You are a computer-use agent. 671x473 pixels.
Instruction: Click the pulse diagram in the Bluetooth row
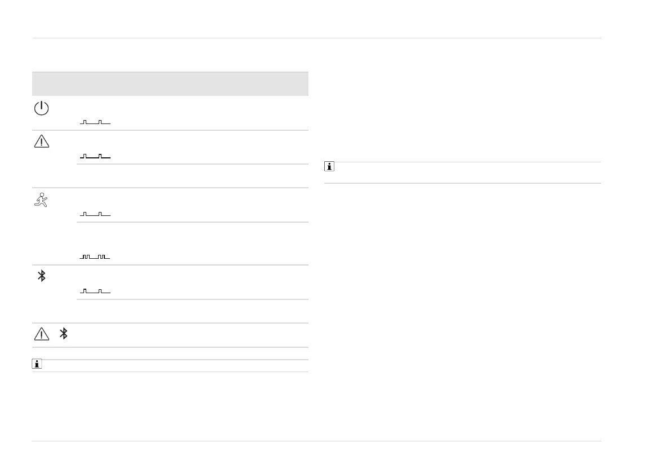point(95,291)
